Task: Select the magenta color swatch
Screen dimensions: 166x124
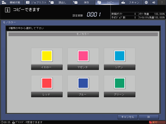Action: click(x=83, y=56)
